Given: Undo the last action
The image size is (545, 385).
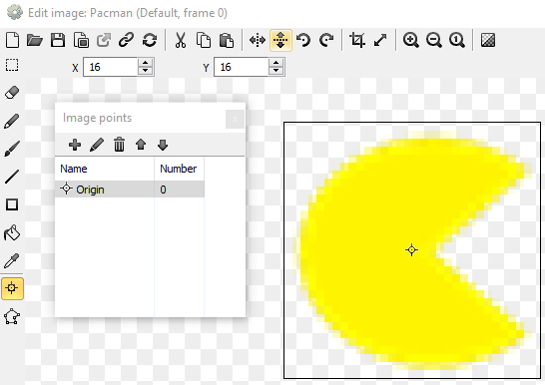Looking at the screenshot, I should 303,40.
